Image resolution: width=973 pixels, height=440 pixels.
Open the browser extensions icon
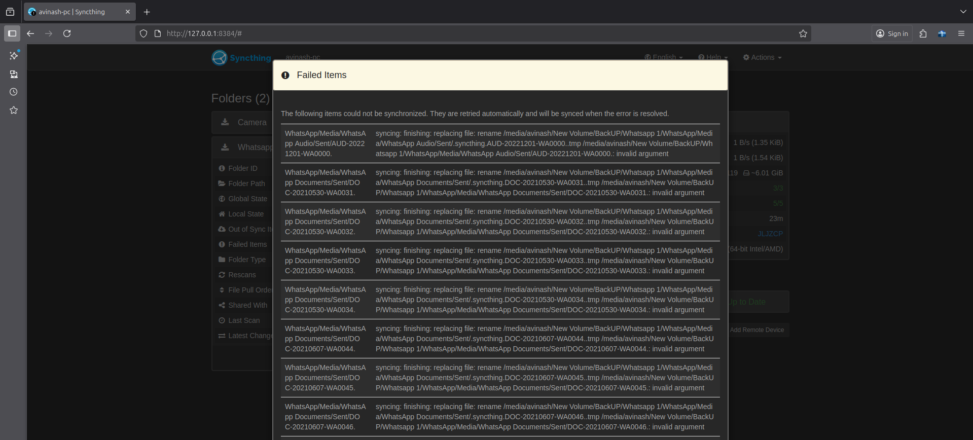923,33
